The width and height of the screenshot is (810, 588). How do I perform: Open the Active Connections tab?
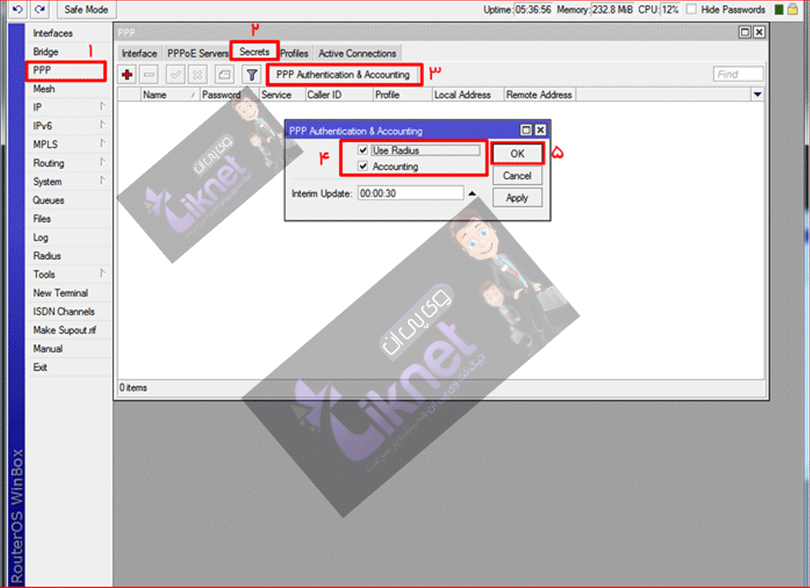click(357, 54)
